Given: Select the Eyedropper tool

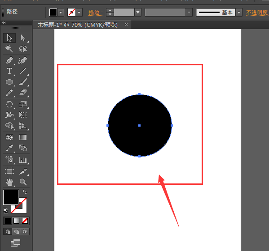Looking at the screenshot, I should (9, 148).
